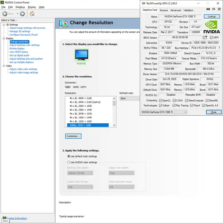Click the BIOS export share icon in GPU-Z

tap(205, 37)
